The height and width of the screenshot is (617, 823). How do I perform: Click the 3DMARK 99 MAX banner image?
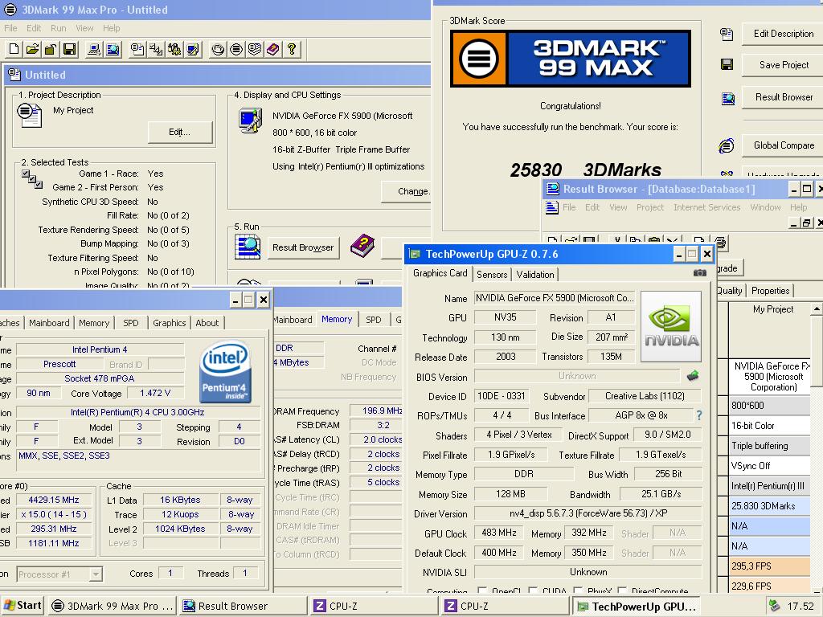click(571, 58)
